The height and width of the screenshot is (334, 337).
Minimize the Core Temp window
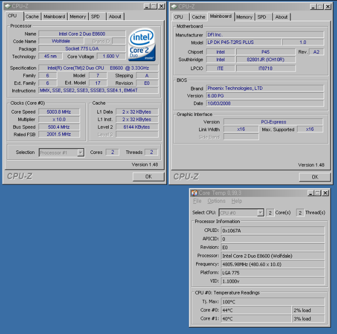(x=311, y=193)
